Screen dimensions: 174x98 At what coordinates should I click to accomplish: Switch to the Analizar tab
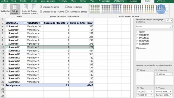pos(133,1)
